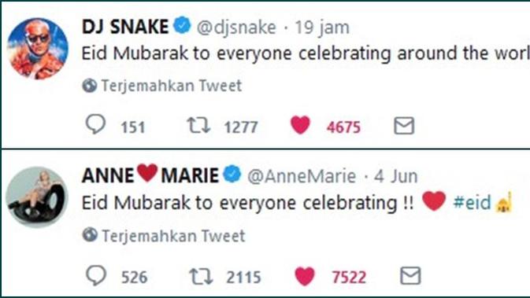Send DJ Snake's tweet via direct message
530x298 pixels.
(404, 126)
